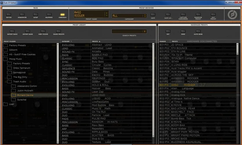This screenshot has height=145, width=242.
Task: Toggle the Librarian page button
Action: (x=62, y=14)
